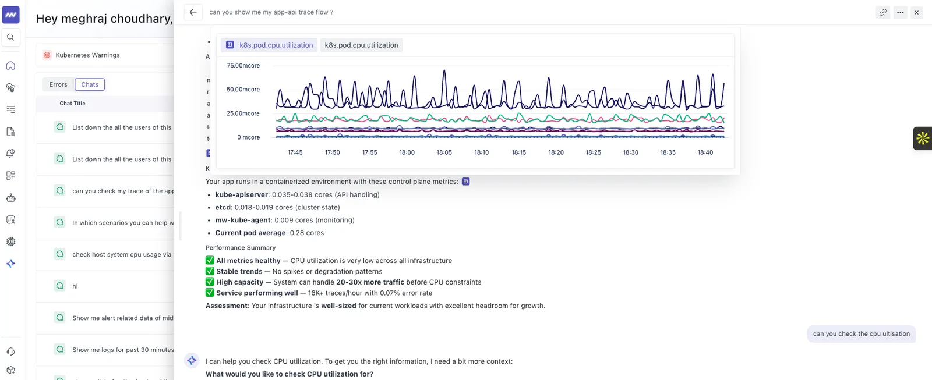Click chat icon for 'In which scenarios' row
Image resolution: width=932 pixels, height=380 pixels.
(59, 222)
